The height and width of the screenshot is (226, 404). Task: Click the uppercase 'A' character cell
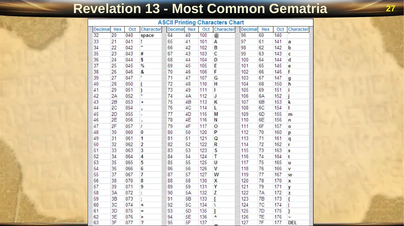click(x=216, y=42)
